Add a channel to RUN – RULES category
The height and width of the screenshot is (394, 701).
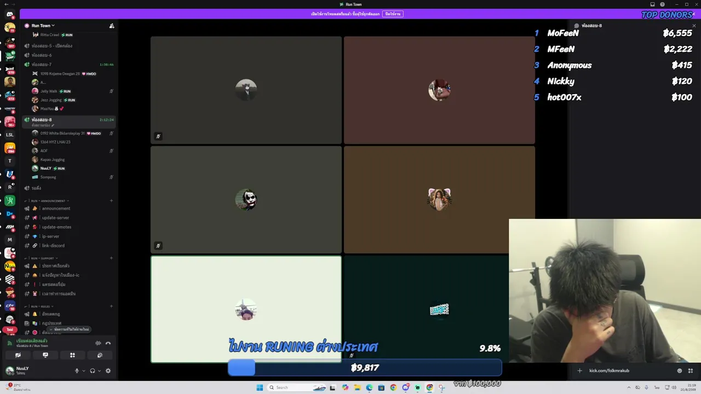coord(111,306)
